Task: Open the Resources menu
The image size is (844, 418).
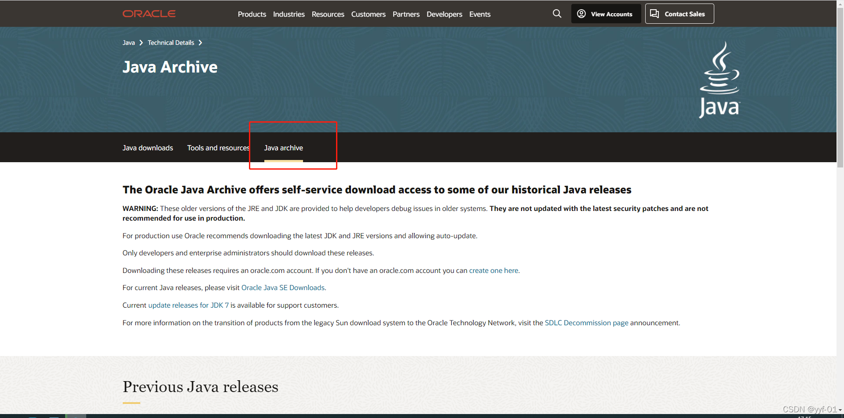Action: (328, 14)
